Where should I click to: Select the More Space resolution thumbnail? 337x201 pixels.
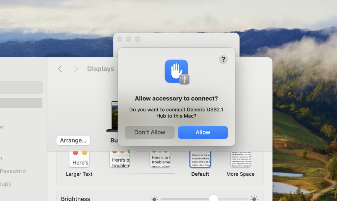[241, 159]
